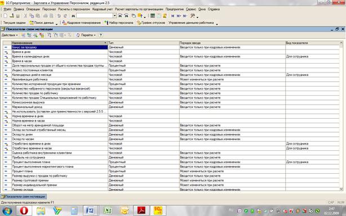Select row Бонус за продажу
346x216 pixels.
click(x=171, y=47)
